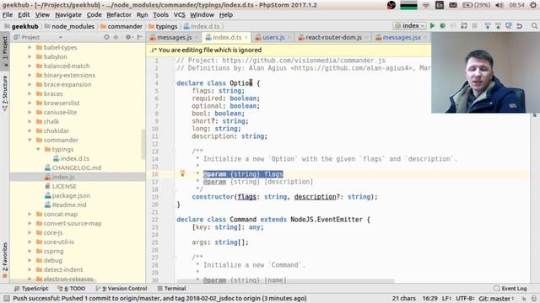This screenshot has height=303, width=540.
Task: Open the Project view type dropdown
Action: click(x=60, y=37)
